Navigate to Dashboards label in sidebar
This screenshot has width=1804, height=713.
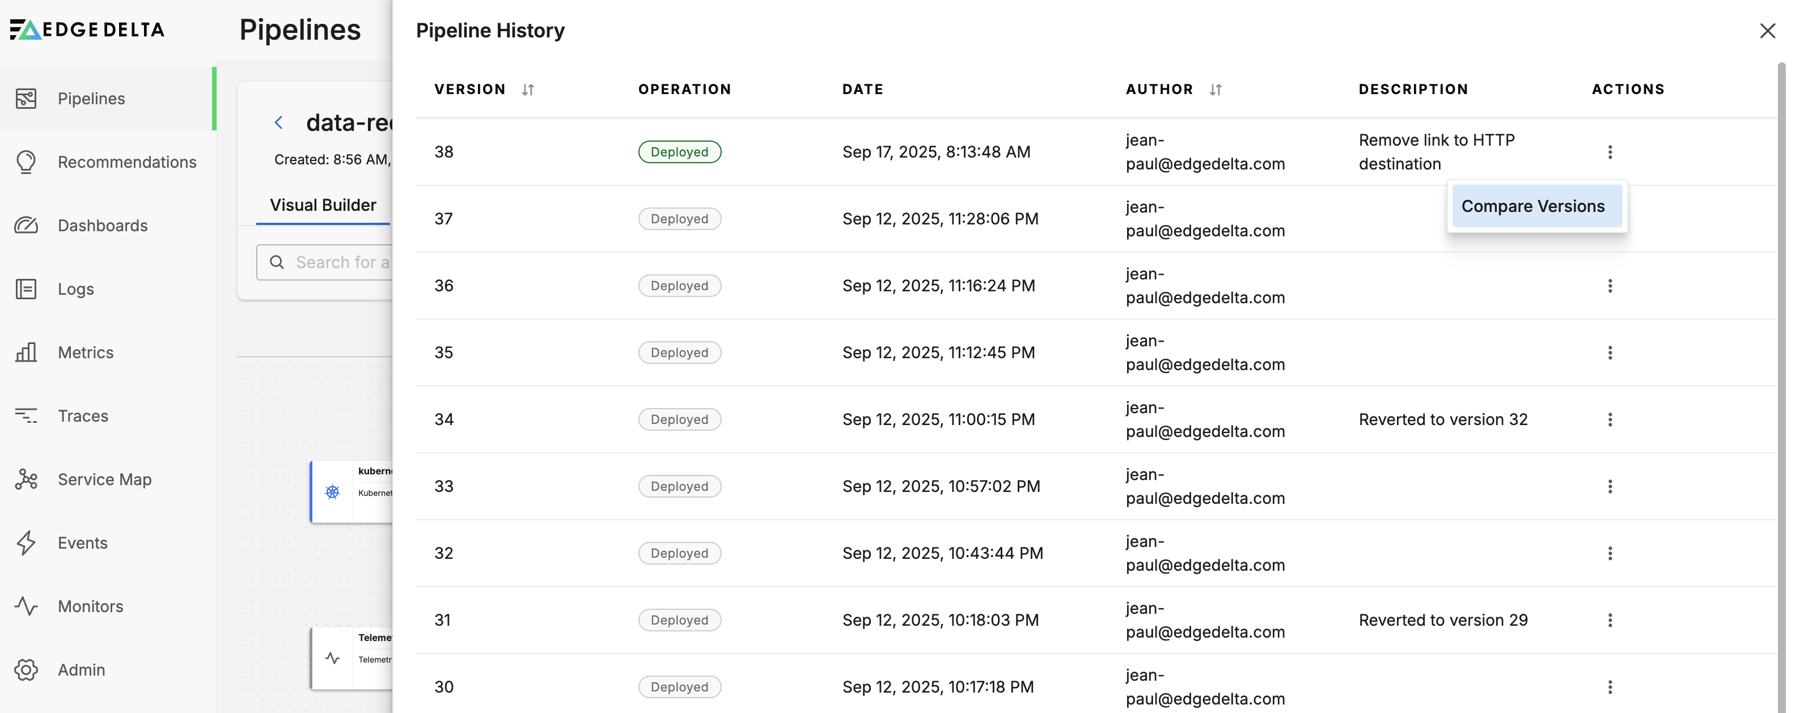click(x=103, y=226)
